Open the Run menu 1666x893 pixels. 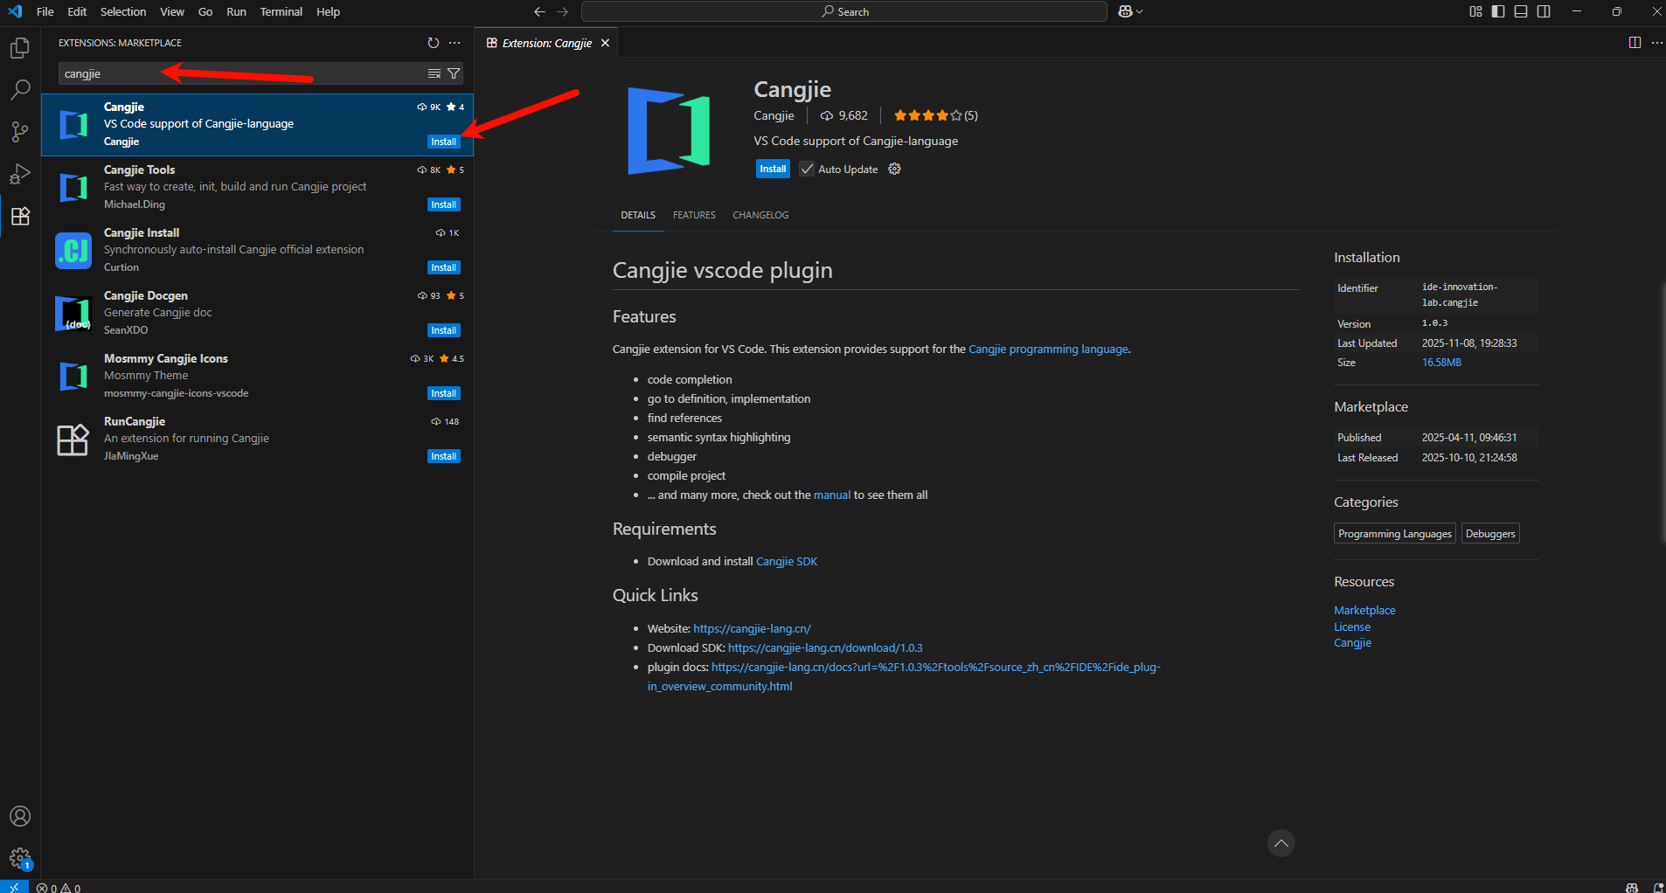[236, 11]
